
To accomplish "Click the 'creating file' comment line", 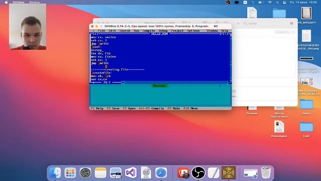I will pyautogui.click(x=118, y=69).
